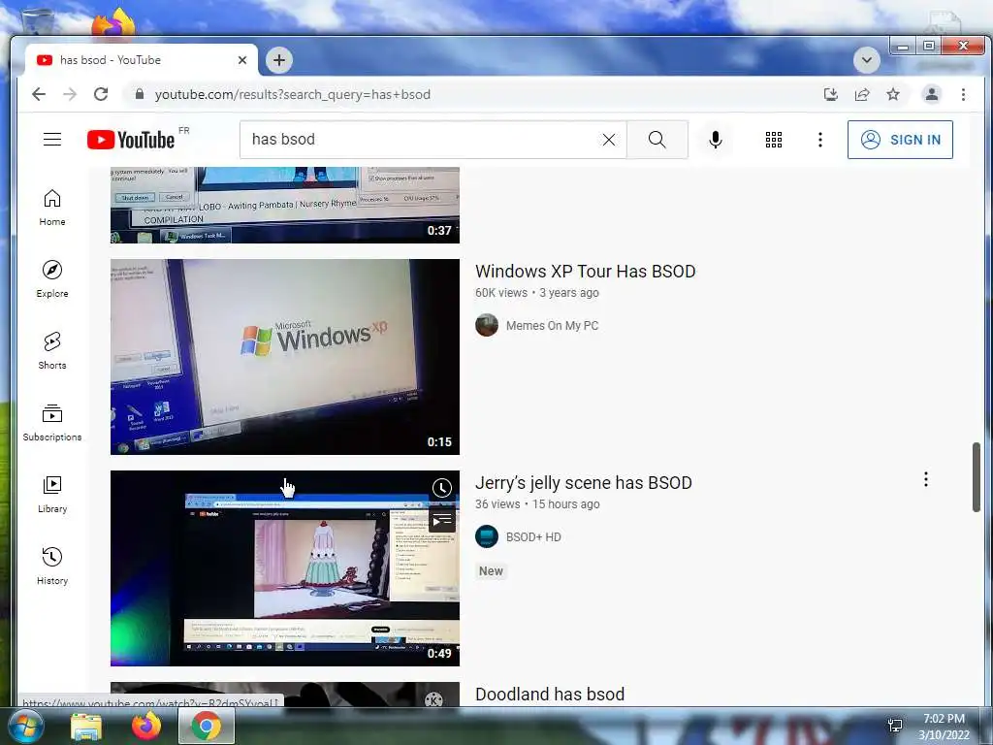View site info via the padlock icon
Screen dimensions: 993x745
coord(140,94)
